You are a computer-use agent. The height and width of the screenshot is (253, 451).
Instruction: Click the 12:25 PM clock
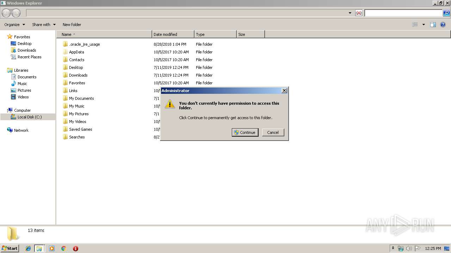click(x=433, y=248)
